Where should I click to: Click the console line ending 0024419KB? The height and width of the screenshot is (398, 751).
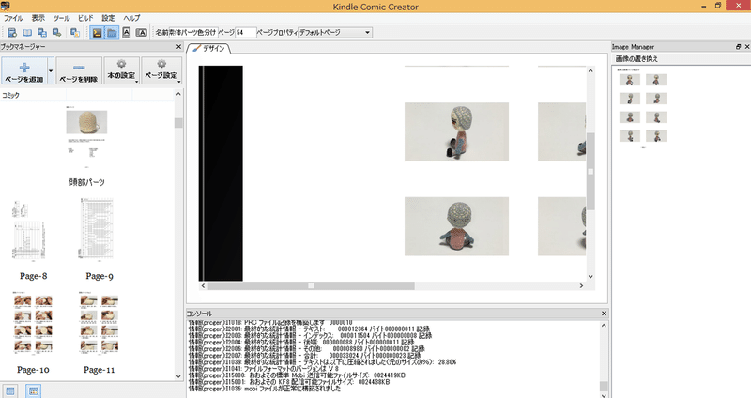point(297,375)
